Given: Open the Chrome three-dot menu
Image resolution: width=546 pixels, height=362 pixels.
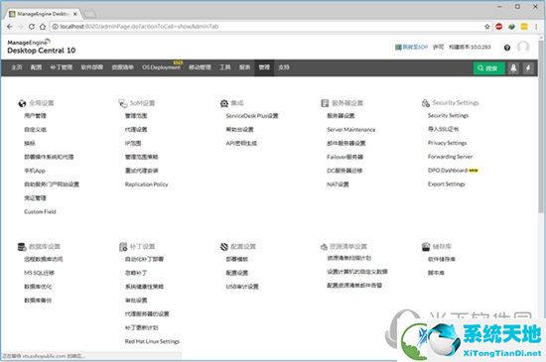Looking at the screenshot, I should pos(536,27).
